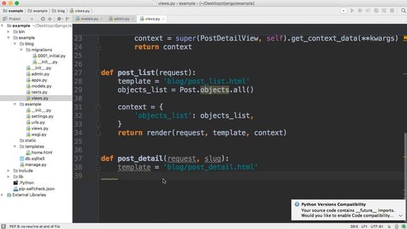Viewport: 407px width, 229px height.
Task: Close the views.py tab
Action: (163, 19)
